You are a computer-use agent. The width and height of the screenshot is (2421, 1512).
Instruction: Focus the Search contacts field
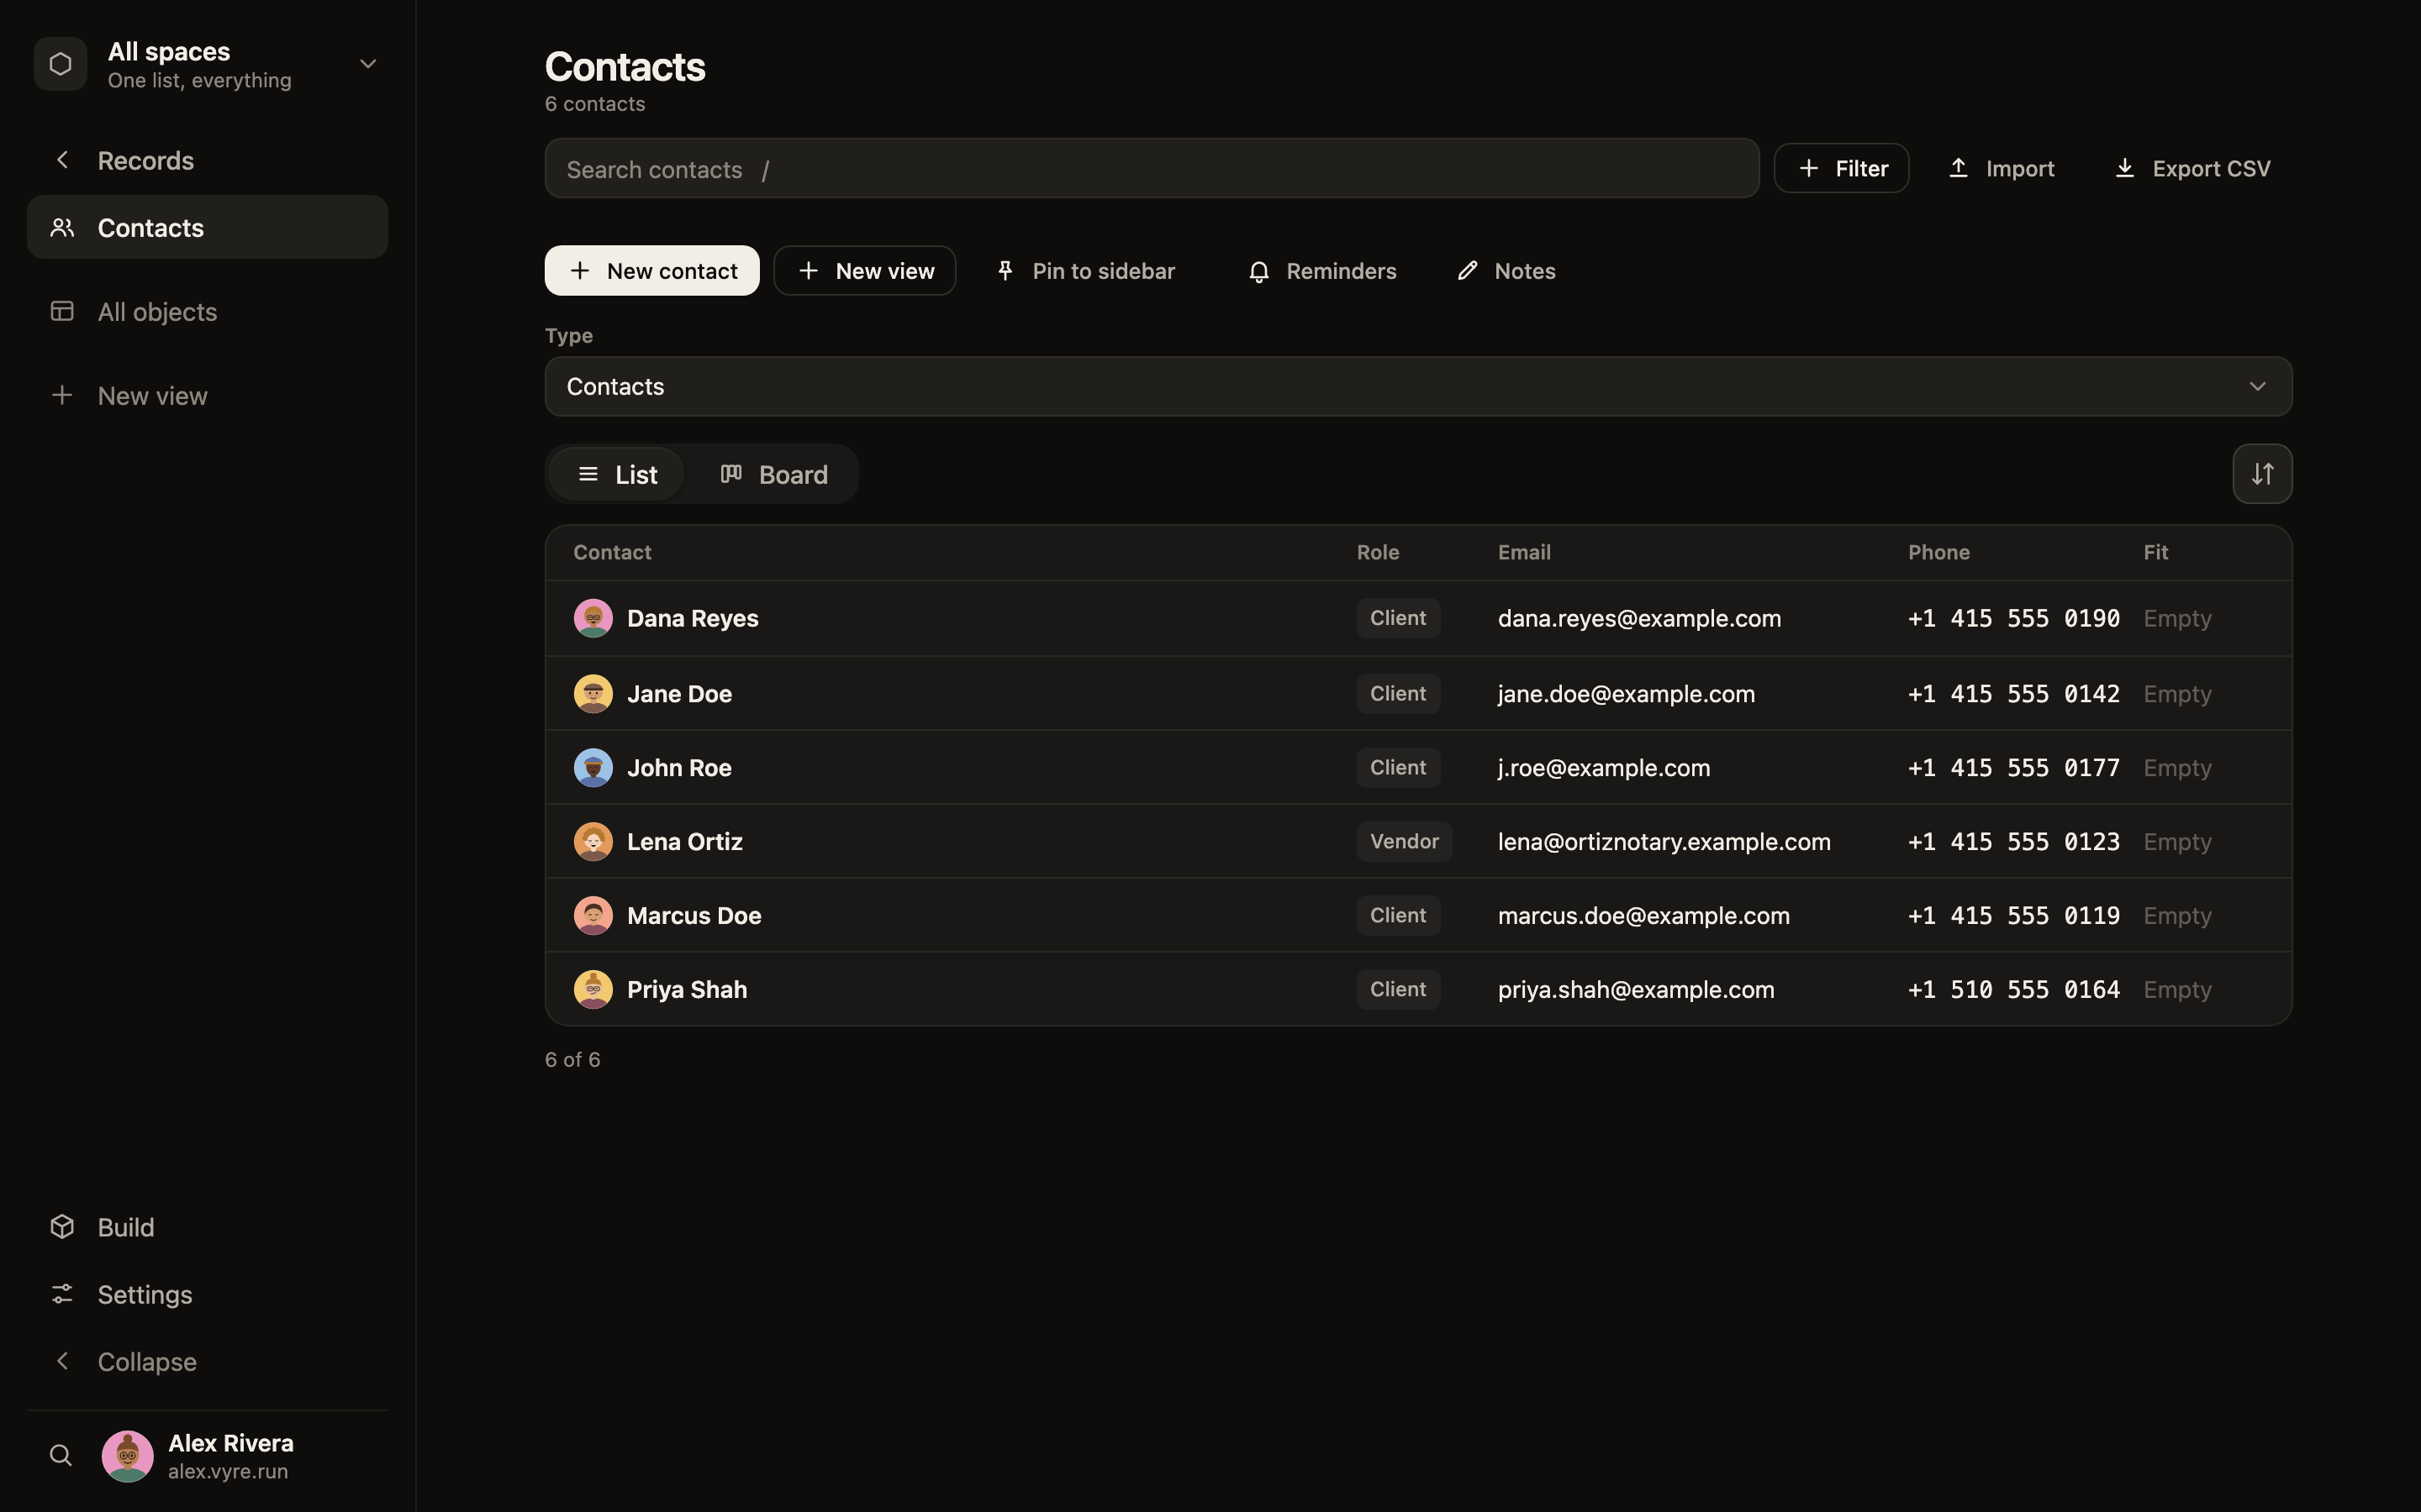point(1152,169)
